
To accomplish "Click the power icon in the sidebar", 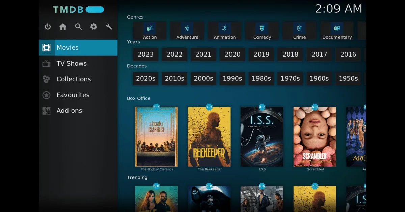I will point(47,27).
